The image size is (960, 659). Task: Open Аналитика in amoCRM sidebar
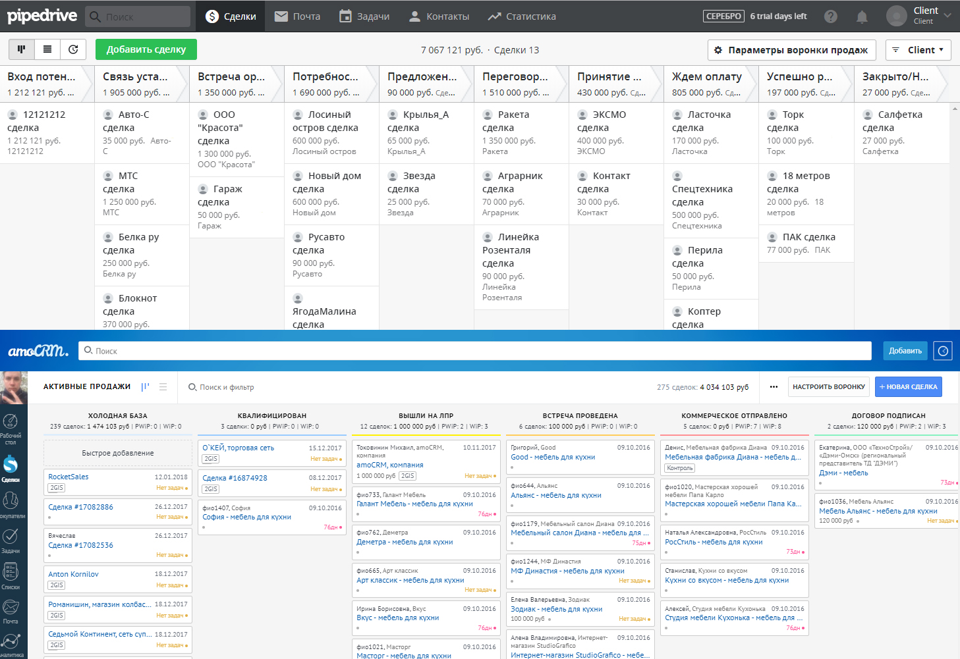pos(11,645)
